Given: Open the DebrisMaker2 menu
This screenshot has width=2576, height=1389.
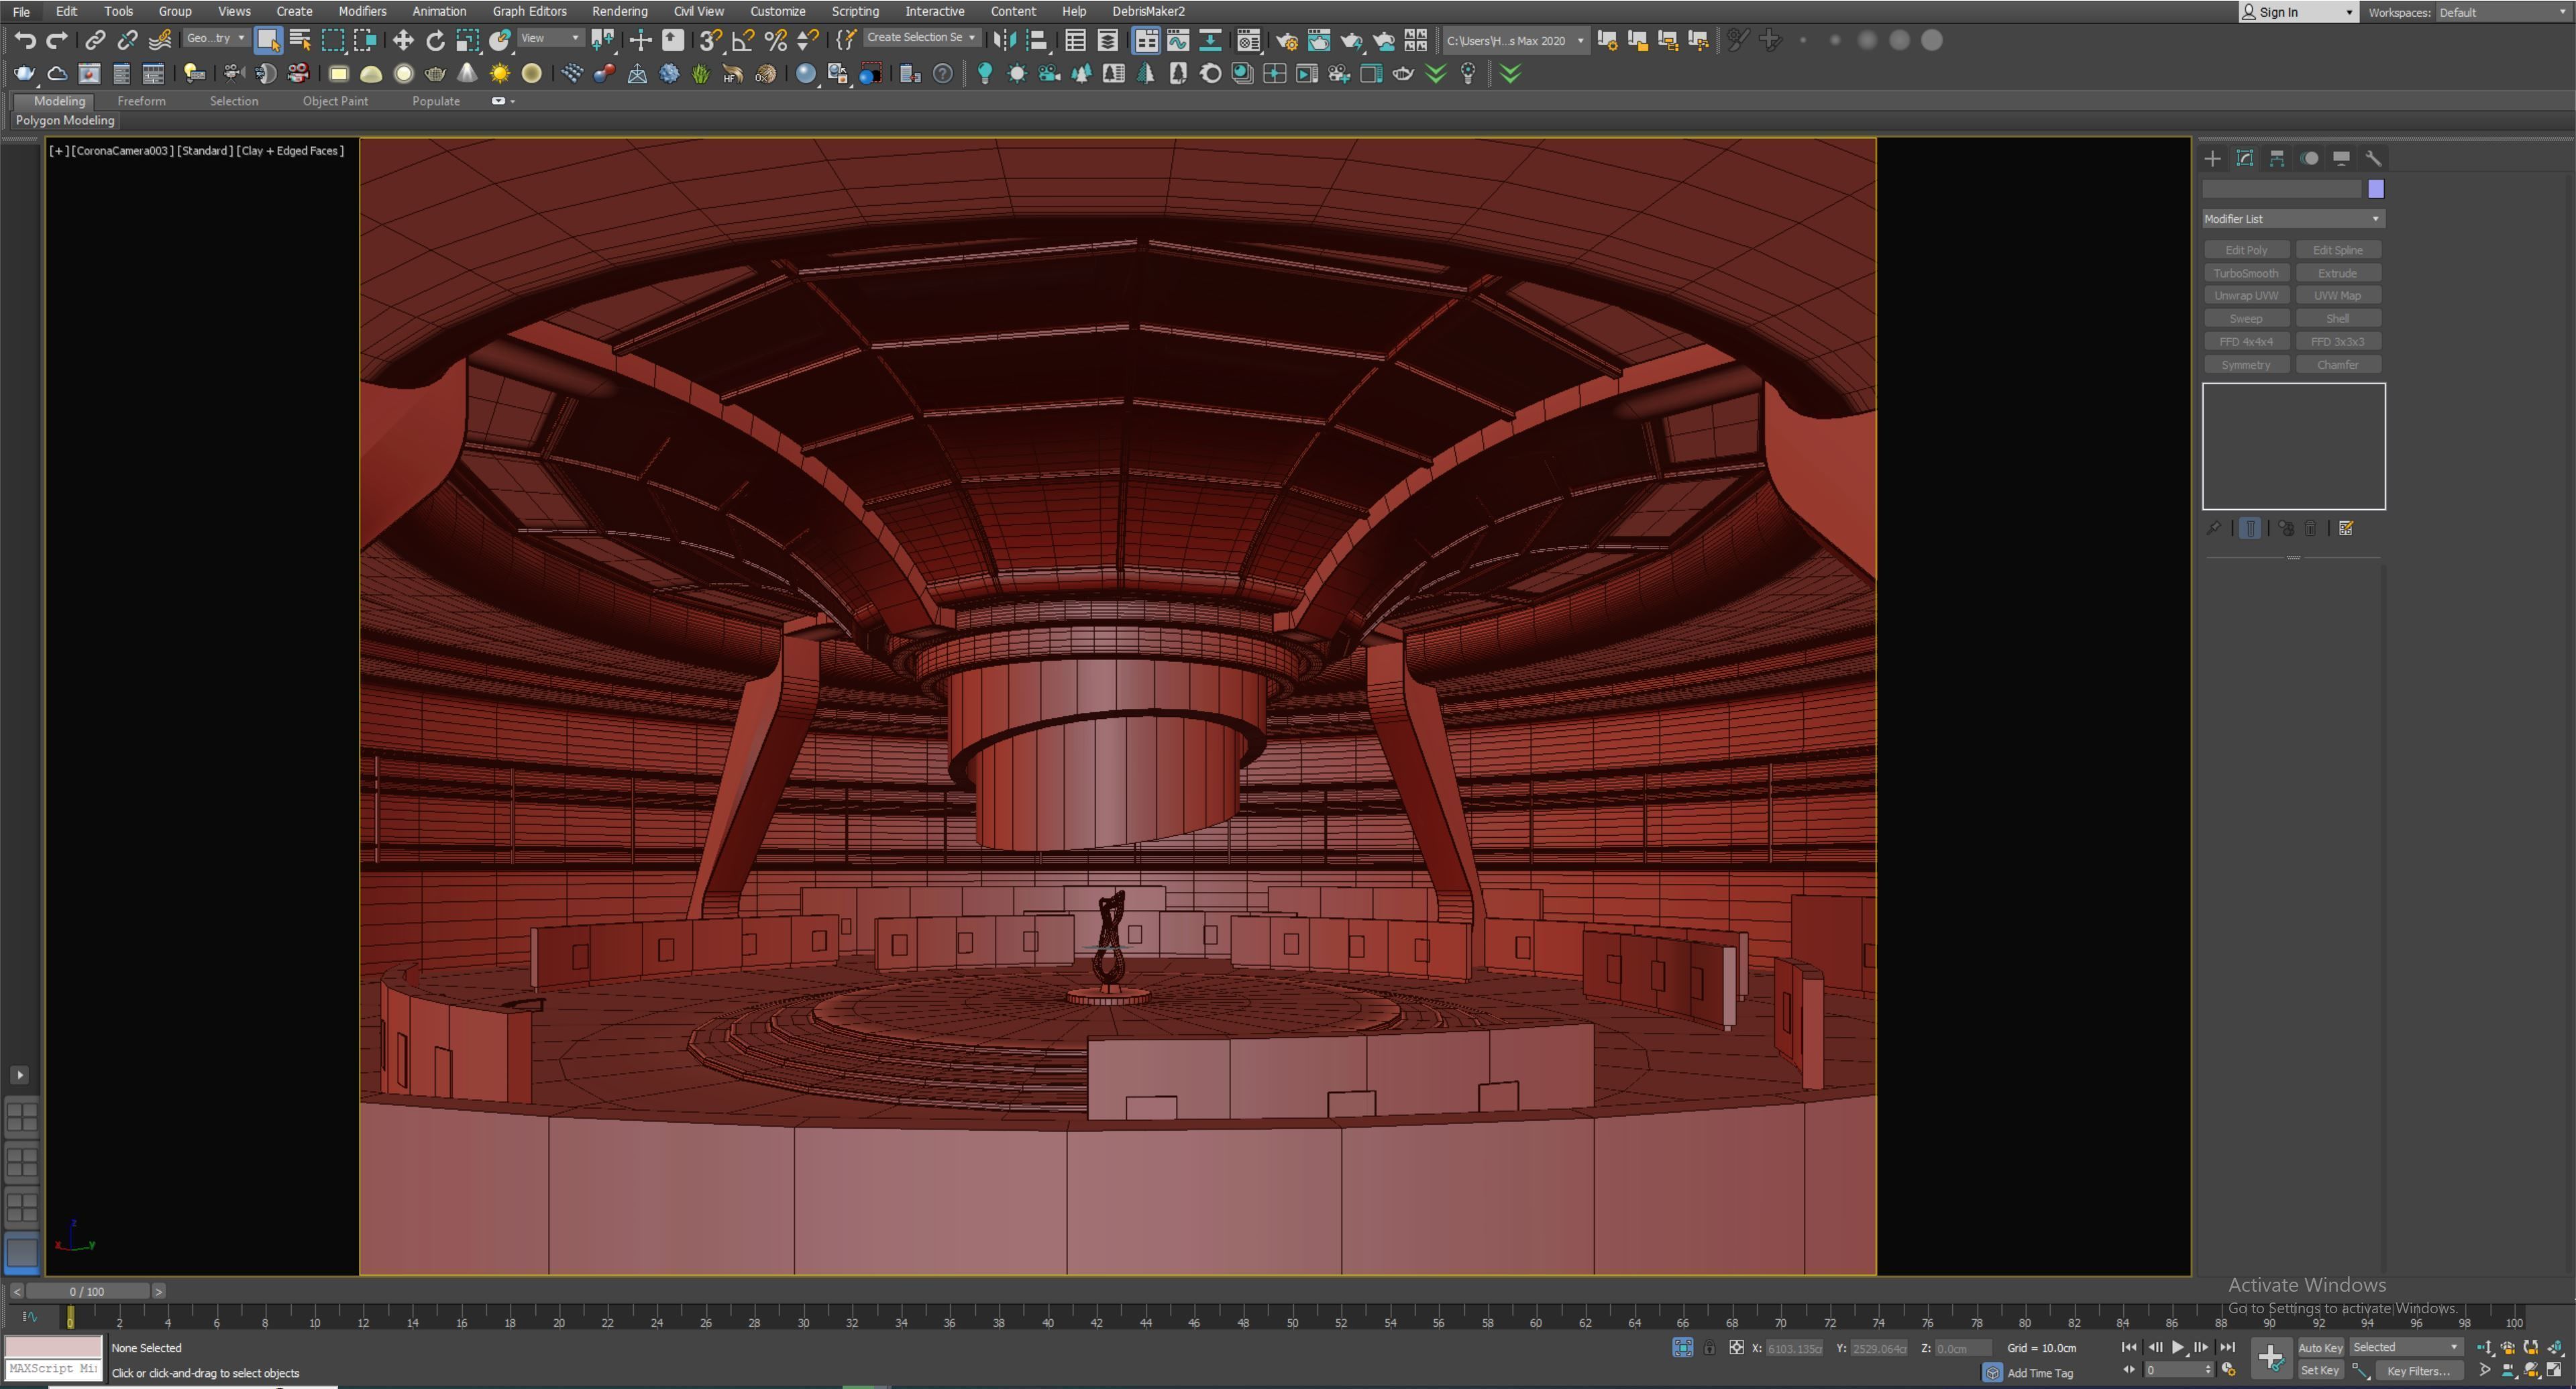Looking at the screenshot, I should pyautogui.click(x=1148, y=11).
